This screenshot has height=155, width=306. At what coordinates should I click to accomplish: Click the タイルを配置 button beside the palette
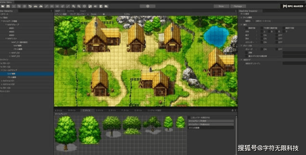click(x=211, y=128)
